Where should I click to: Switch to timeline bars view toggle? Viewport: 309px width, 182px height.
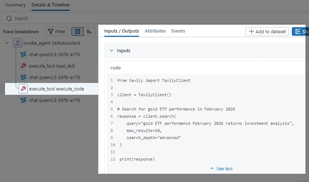point(89,32)
